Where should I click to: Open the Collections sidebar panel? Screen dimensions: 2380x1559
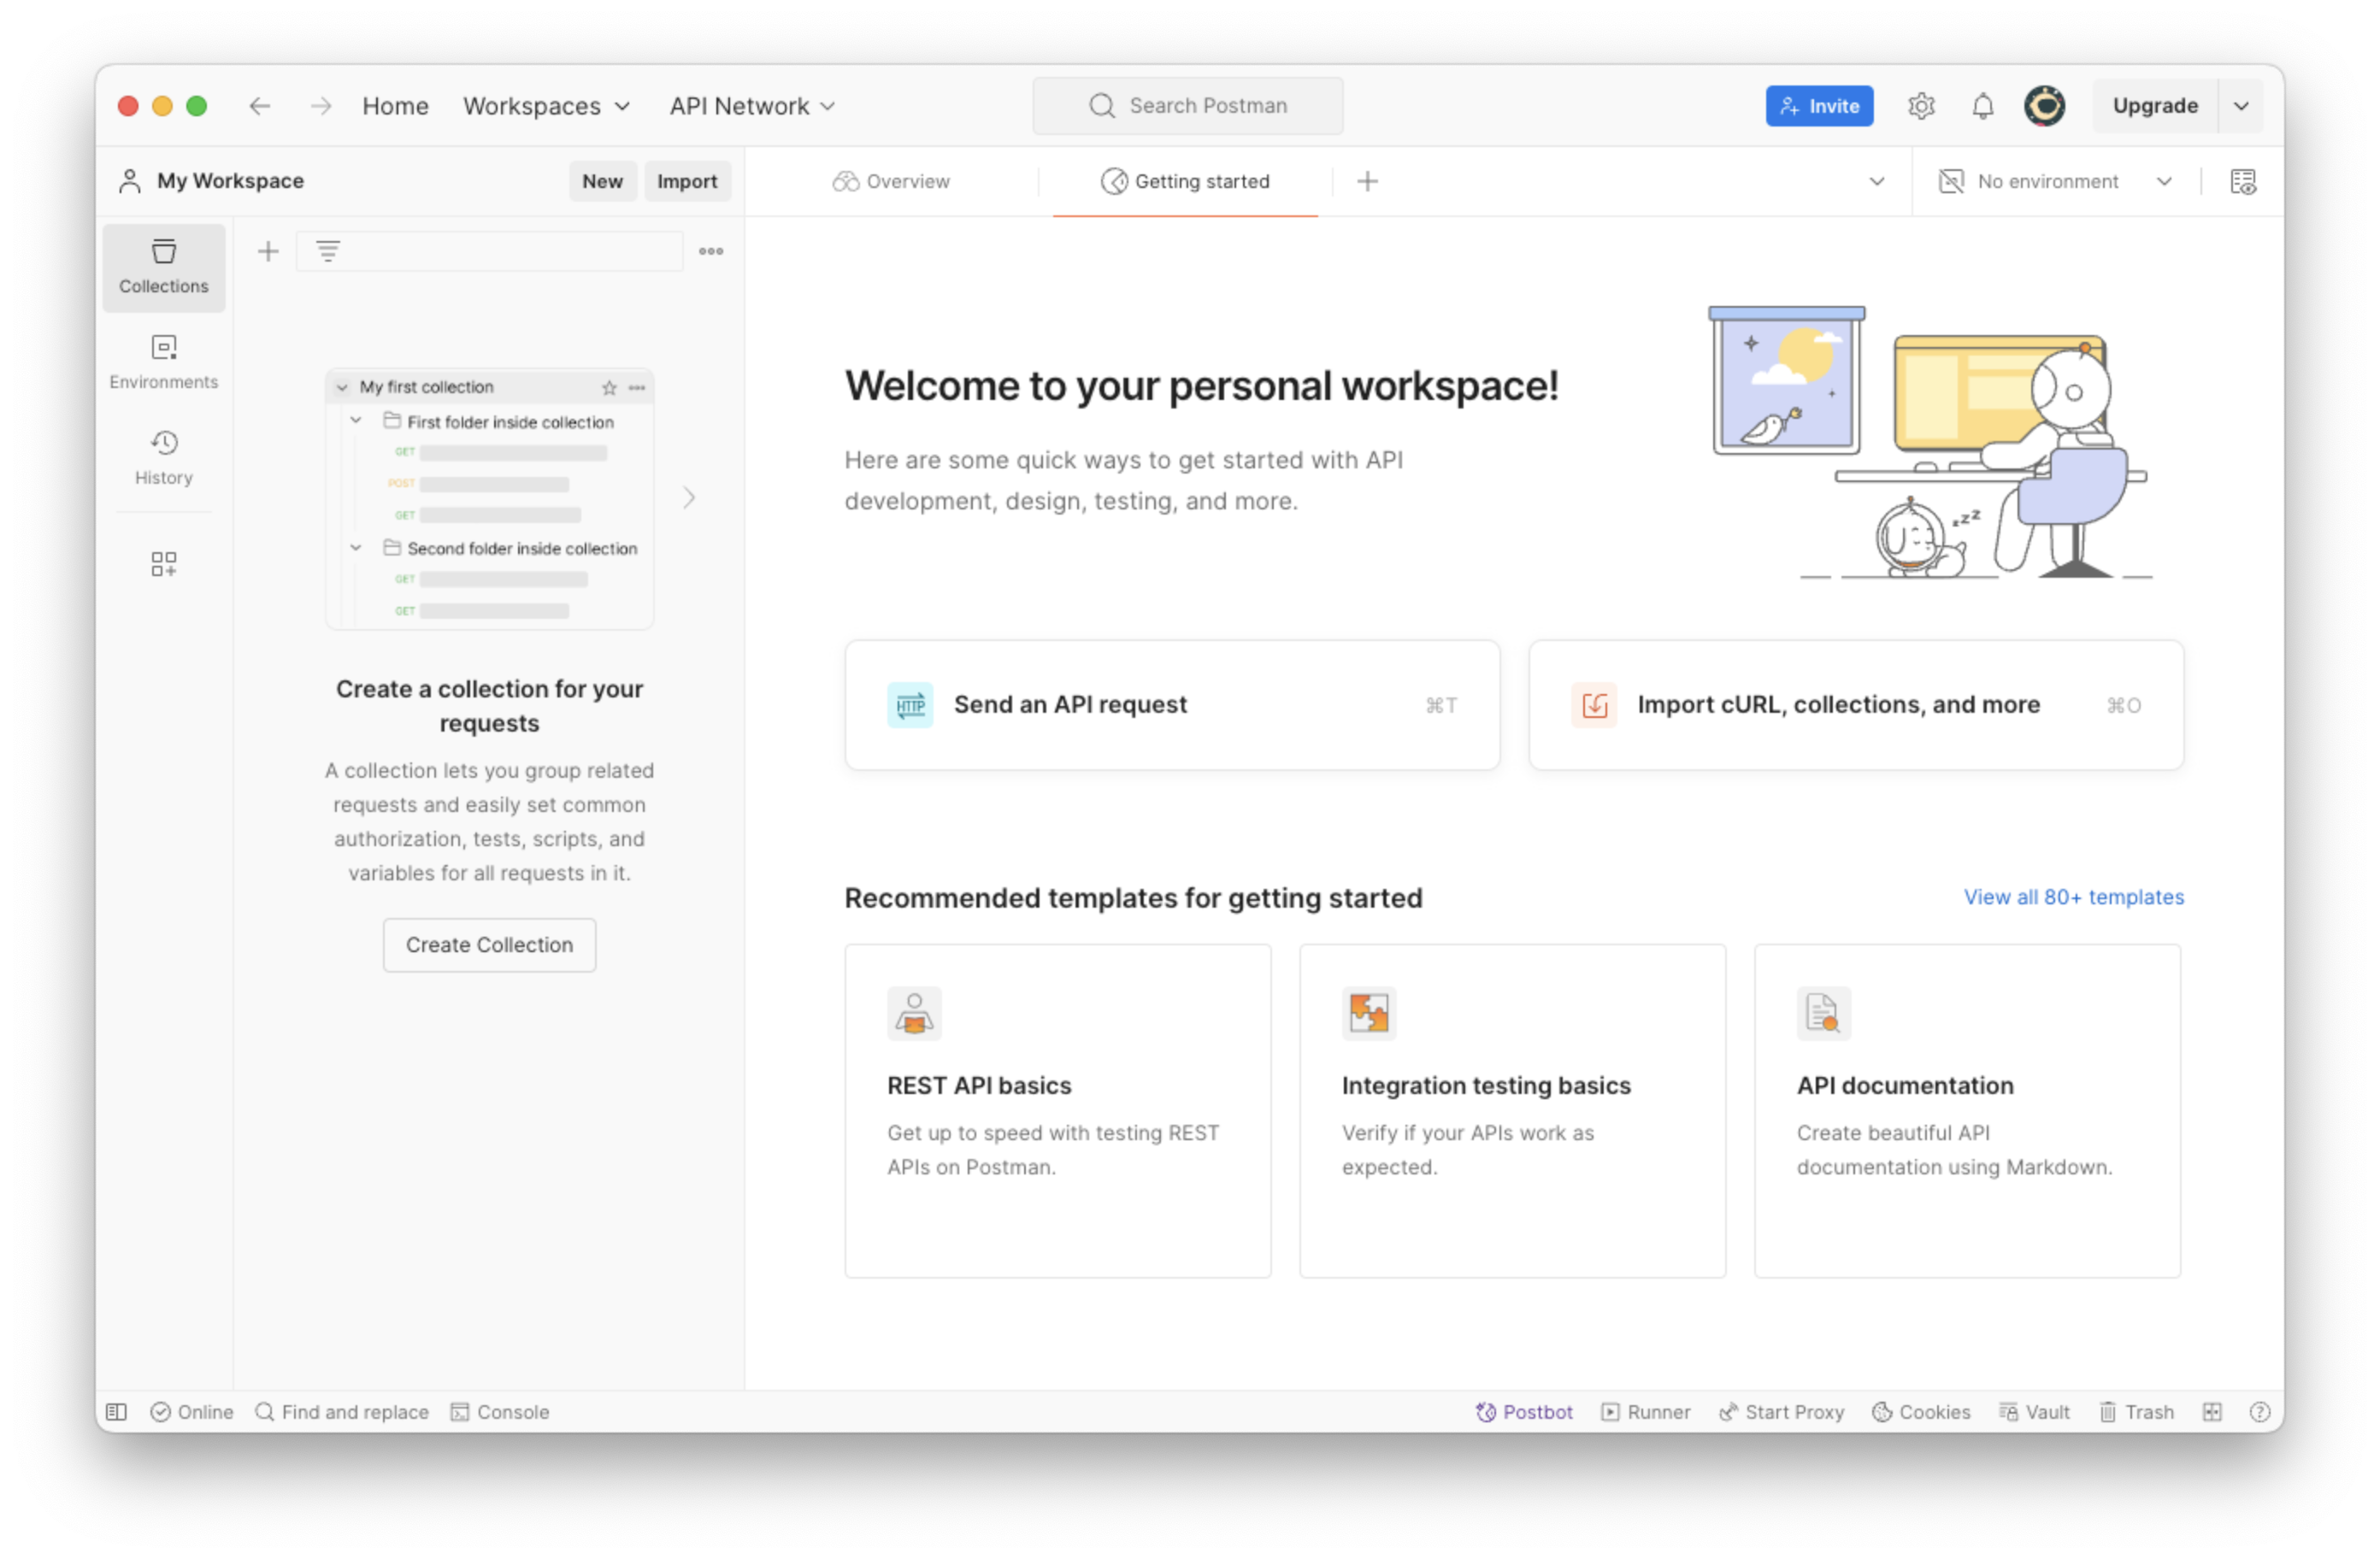tap(164, 267)
